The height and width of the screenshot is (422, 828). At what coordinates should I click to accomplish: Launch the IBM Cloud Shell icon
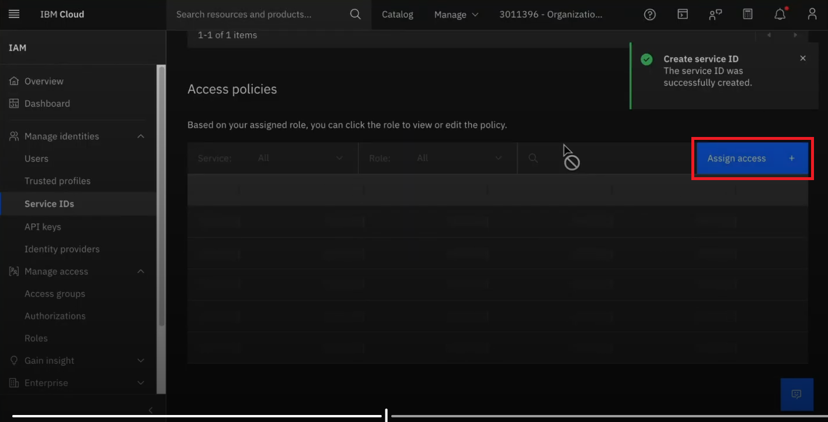point(682,15)
